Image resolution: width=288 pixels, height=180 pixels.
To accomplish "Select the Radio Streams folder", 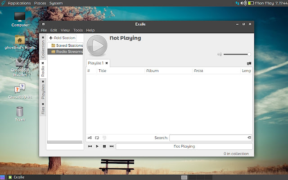I will coord(65,52).
